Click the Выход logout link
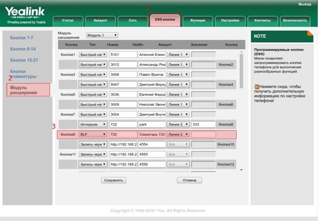The height and width of the screenshot is (221, 318). coord(305,4)
